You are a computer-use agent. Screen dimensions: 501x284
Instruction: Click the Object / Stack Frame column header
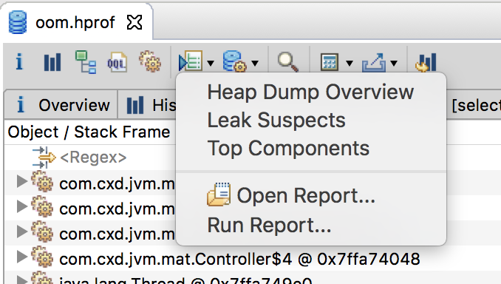coord(89,132)
